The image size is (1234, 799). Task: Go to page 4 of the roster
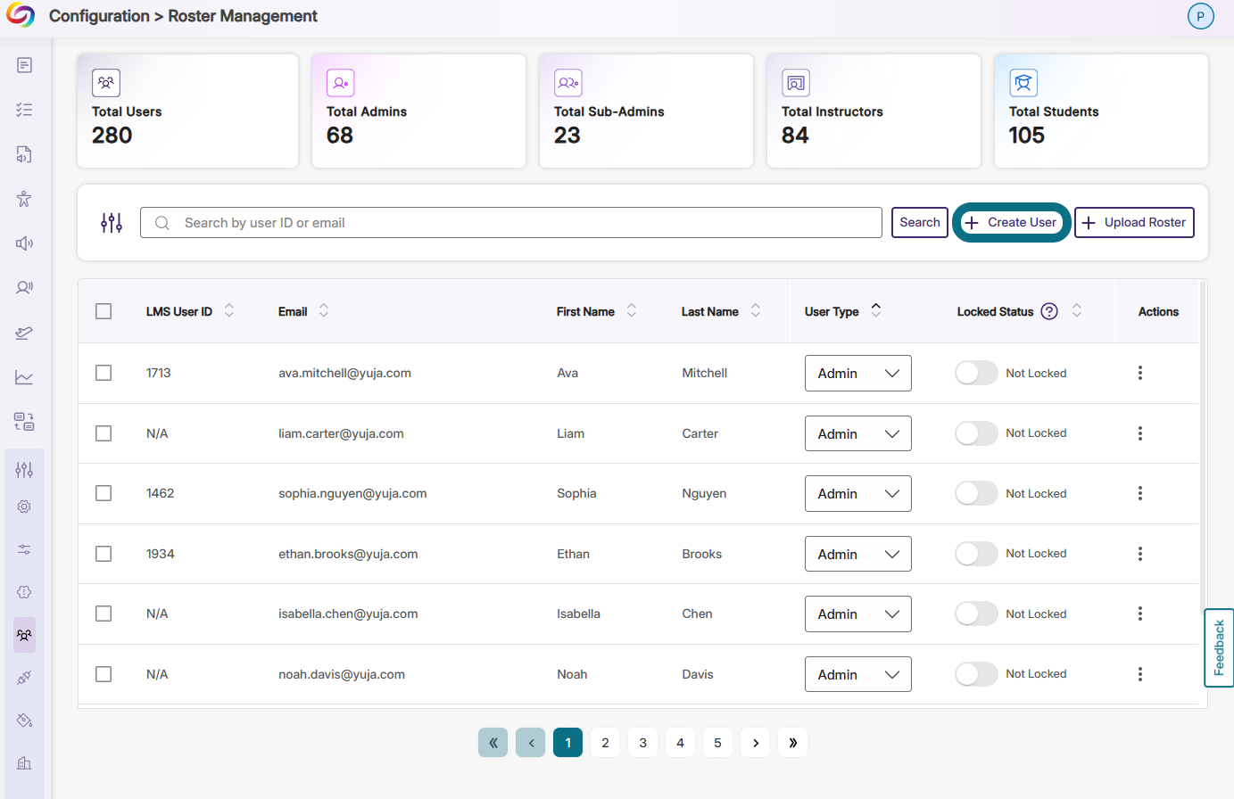coord(680,743)
